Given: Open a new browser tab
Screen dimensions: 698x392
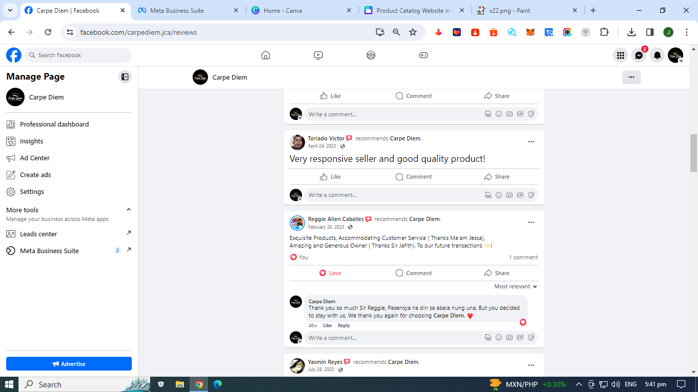Looking at the screenshot, I should pyautogui.click(x=593, y=10).
